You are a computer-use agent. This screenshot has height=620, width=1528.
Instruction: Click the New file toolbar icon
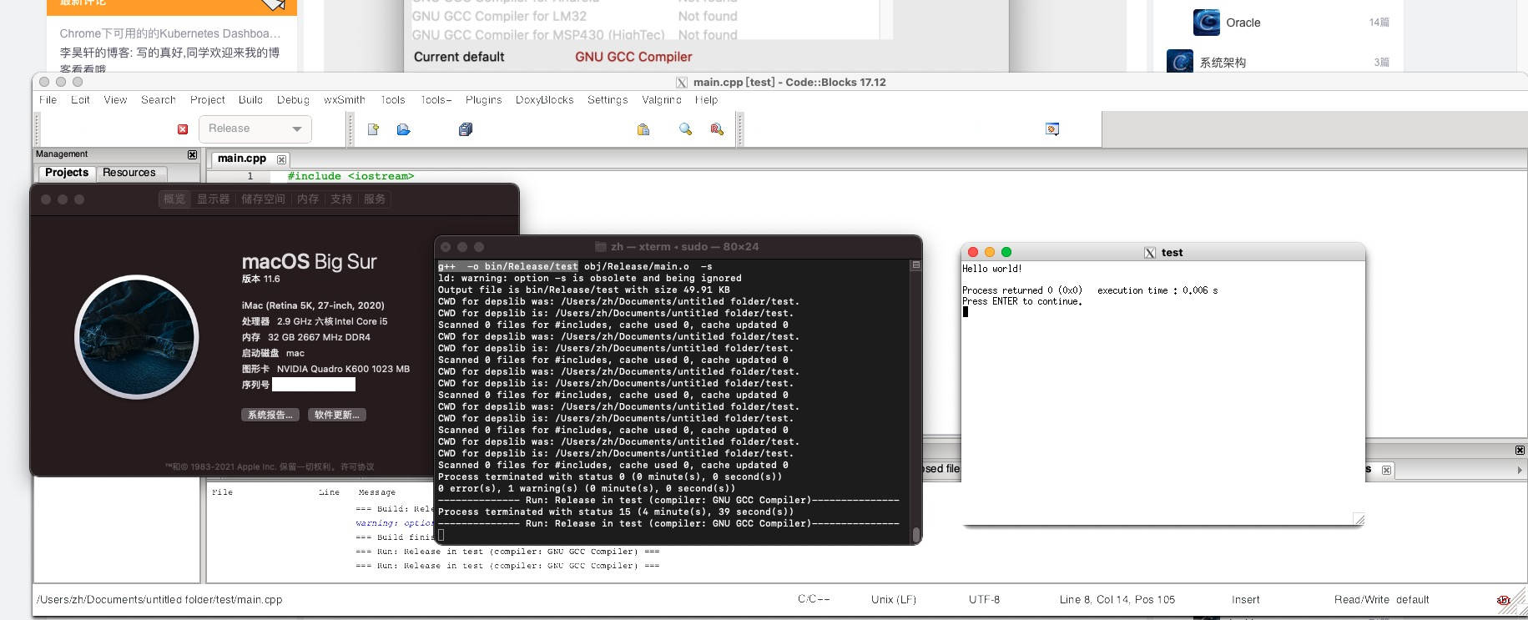tap(373, 129)
